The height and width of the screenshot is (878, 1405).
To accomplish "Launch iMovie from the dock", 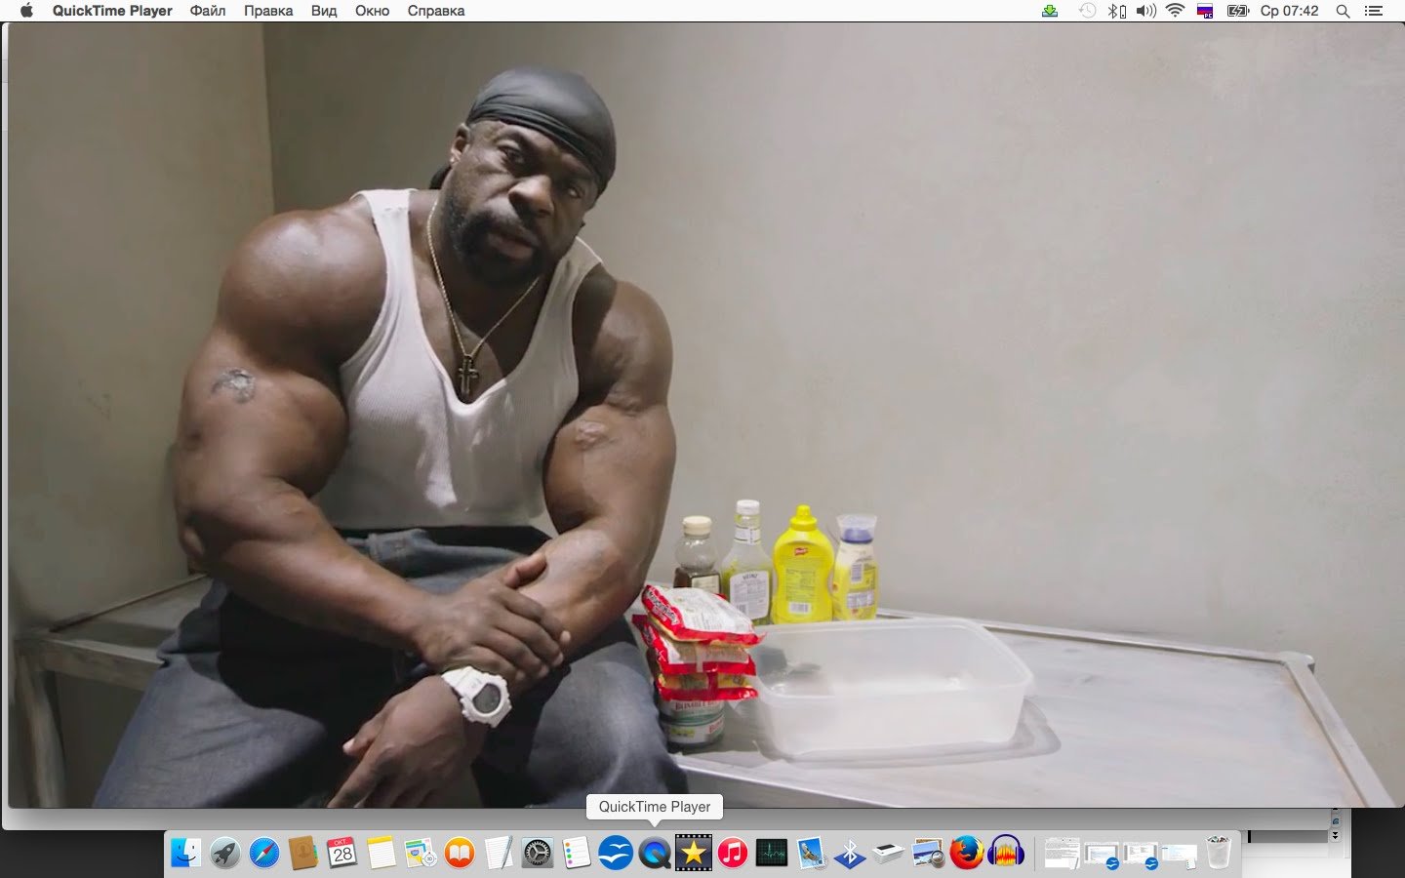I will pos(693,854).
